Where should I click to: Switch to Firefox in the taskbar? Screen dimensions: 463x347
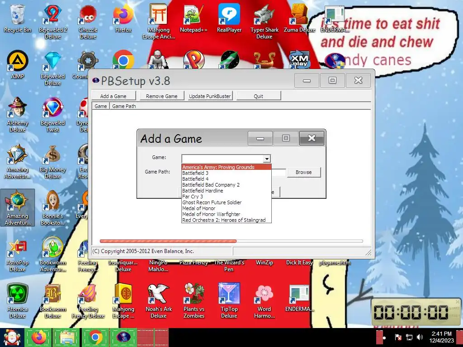[x=39, y=338]
